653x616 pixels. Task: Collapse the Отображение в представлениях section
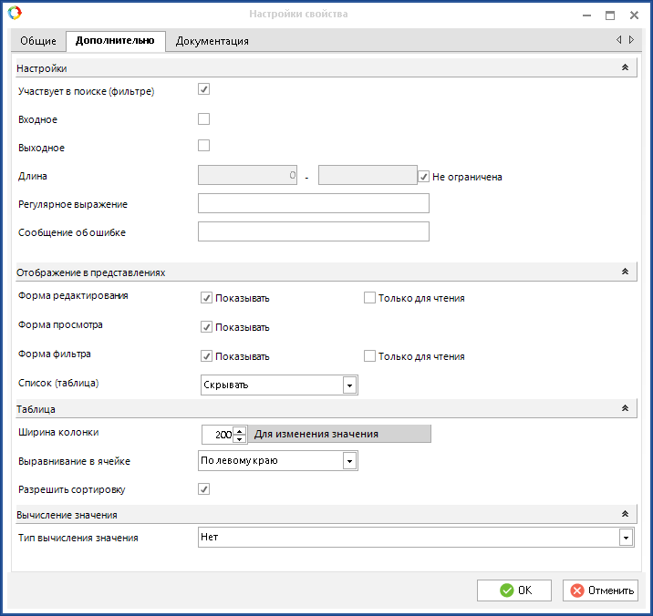coord(625,272)
